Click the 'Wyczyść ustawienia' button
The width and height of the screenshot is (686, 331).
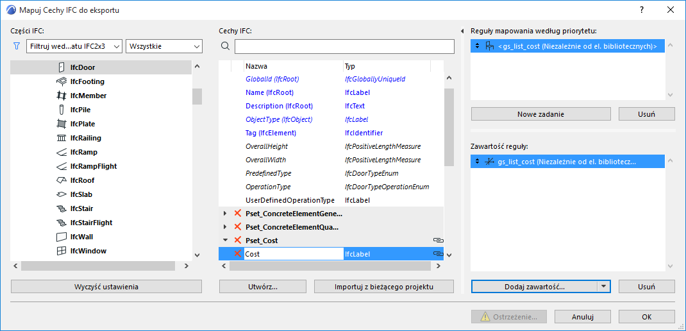(x=106, y=287)
